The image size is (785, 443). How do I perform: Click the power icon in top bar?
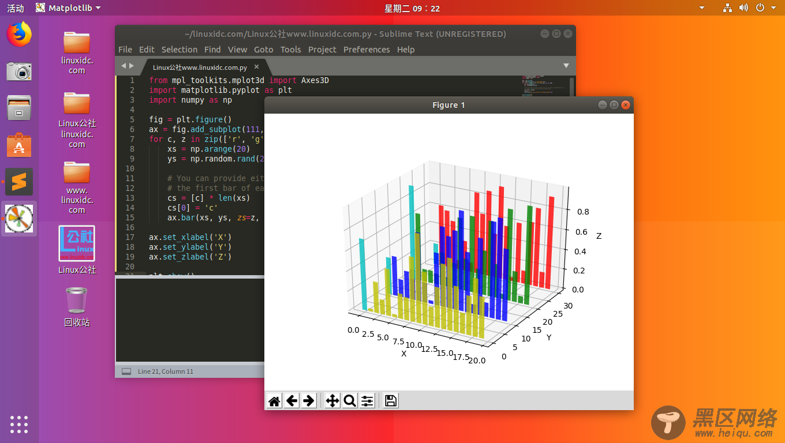point(760,8)
